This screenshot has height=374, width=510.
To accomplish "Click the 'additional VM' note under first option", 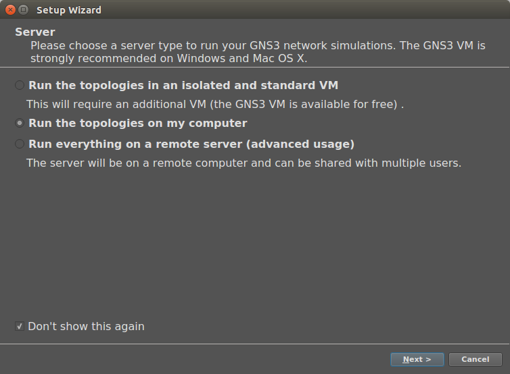I will pyautogui.click(x=214, y=105).
